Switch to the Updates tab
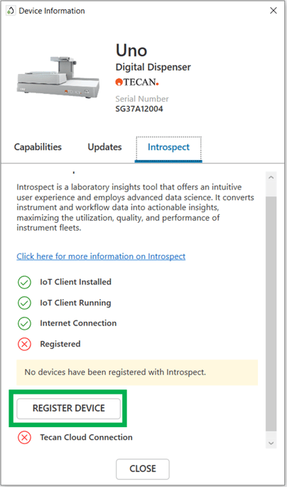Screen dimensions: 287x487 (x=104, y=147)
